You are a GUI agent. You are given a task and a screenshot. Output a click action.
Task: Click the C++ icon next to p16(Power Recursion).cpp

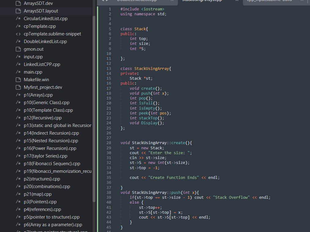pyautogui.click(x=18, y=148)
